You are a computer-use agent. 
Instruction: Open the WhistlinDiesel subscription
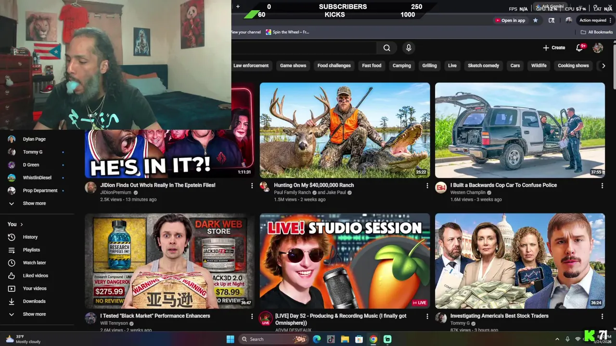[36, 178]
